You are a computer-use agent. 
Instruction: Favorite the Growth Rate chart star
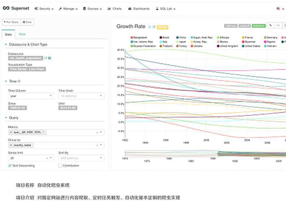coord(150,27)
